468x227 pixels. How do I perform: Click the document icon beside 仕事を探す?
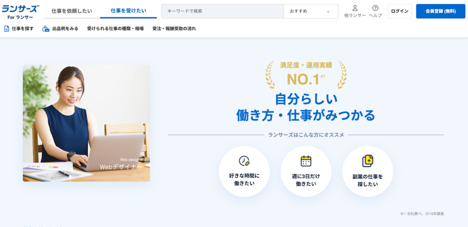(x=6, y=29)
